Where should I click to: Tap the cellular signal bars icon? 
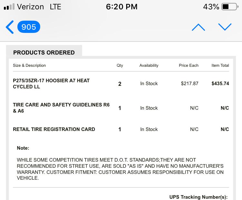click(9, 7)
